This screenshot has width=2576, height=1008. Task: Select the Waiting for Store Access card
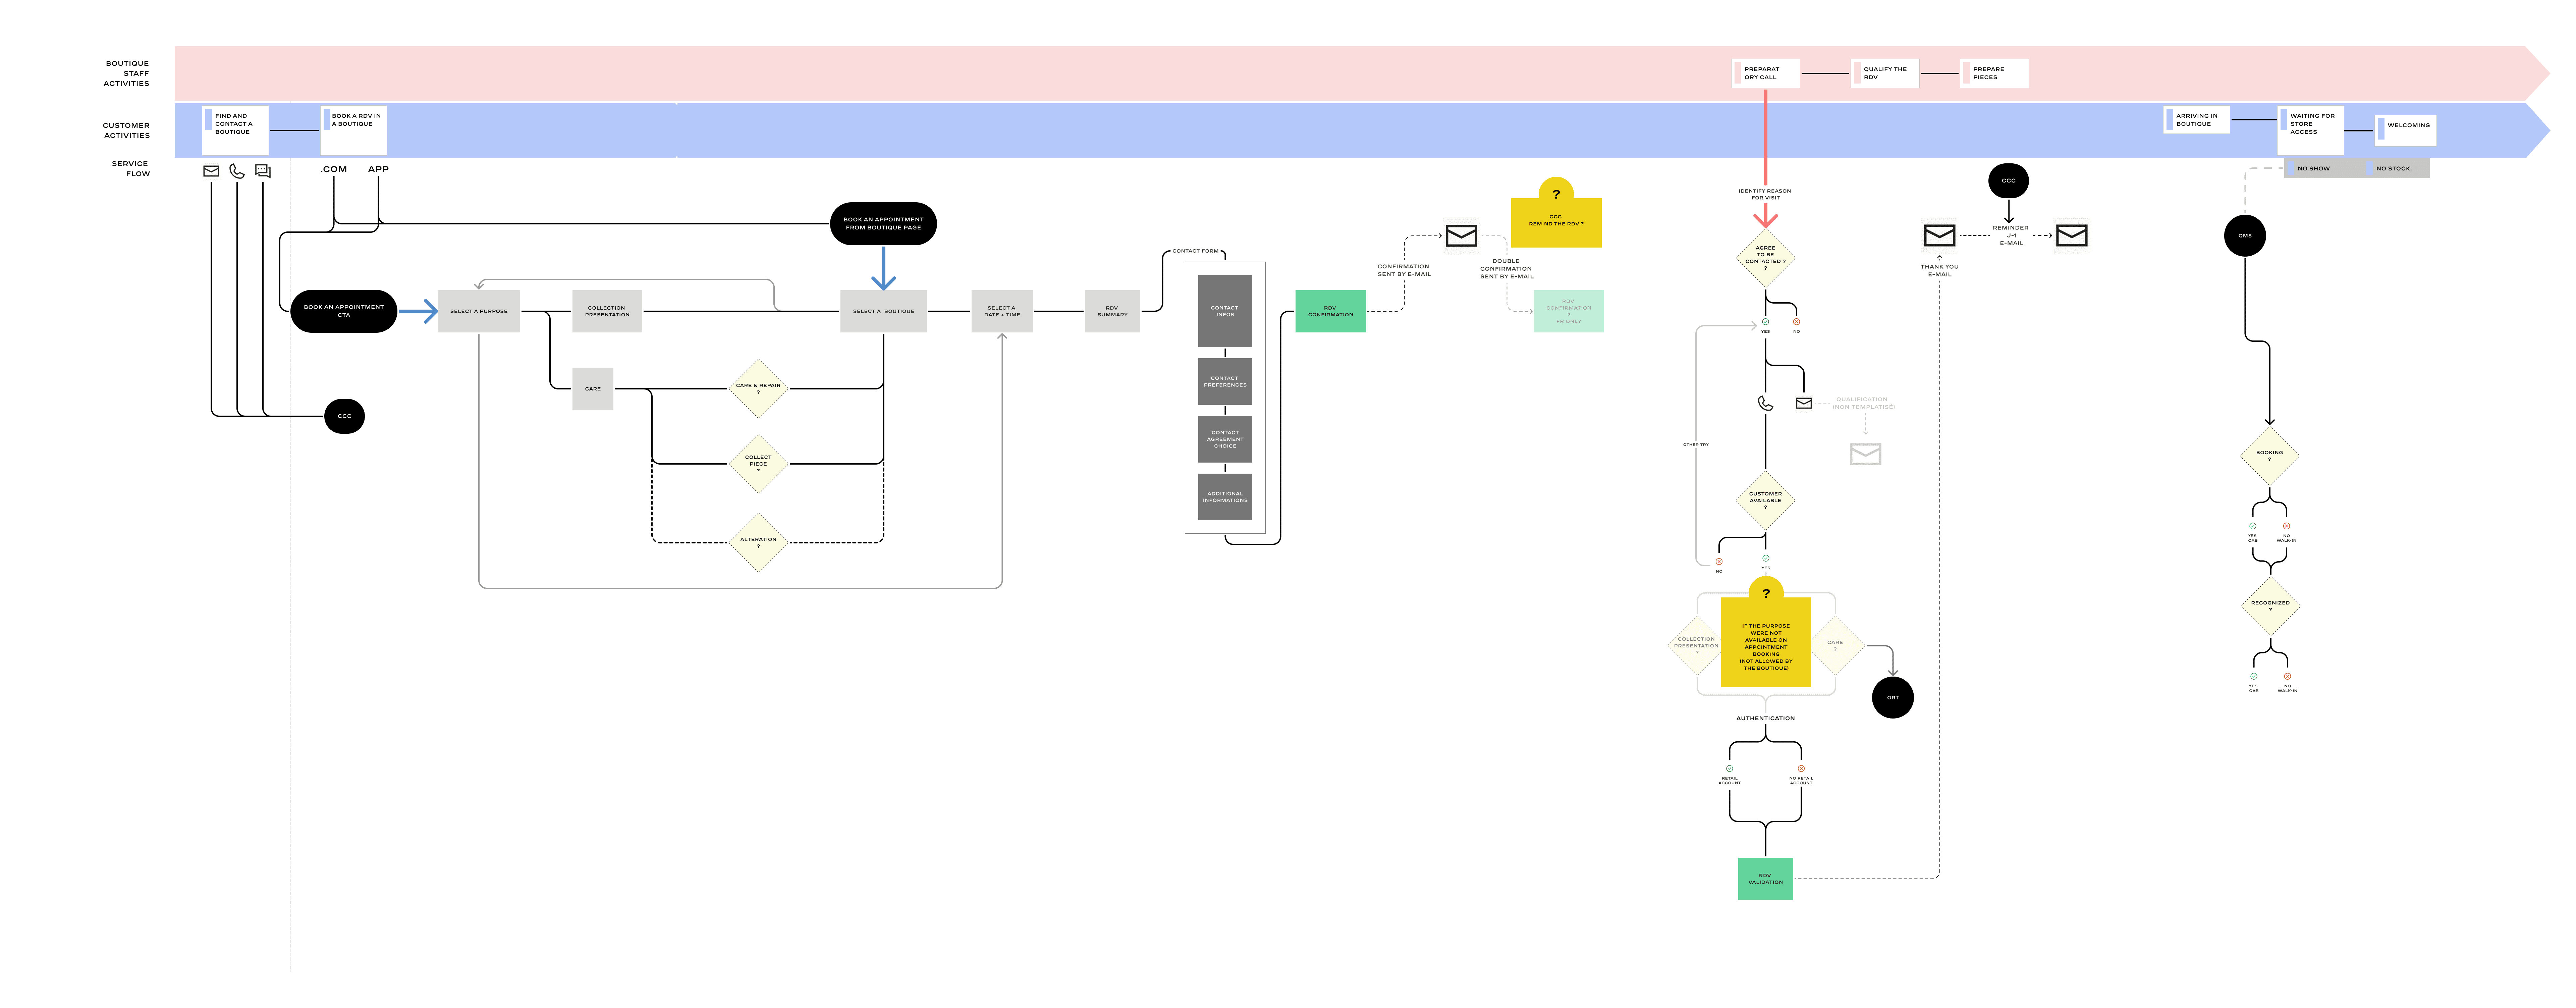tap(2311, 130)
